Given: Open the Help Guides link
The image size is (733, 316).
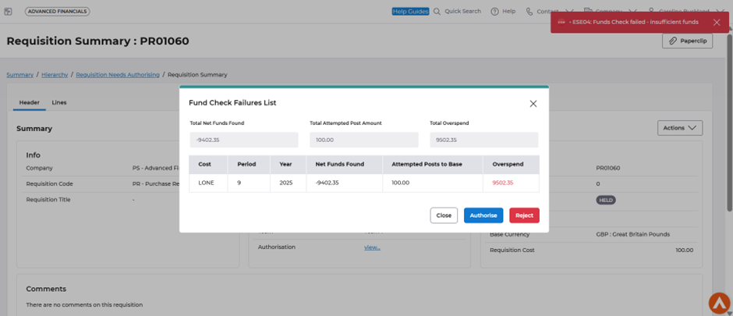Looking at the screenshot, I should [410, 12].
